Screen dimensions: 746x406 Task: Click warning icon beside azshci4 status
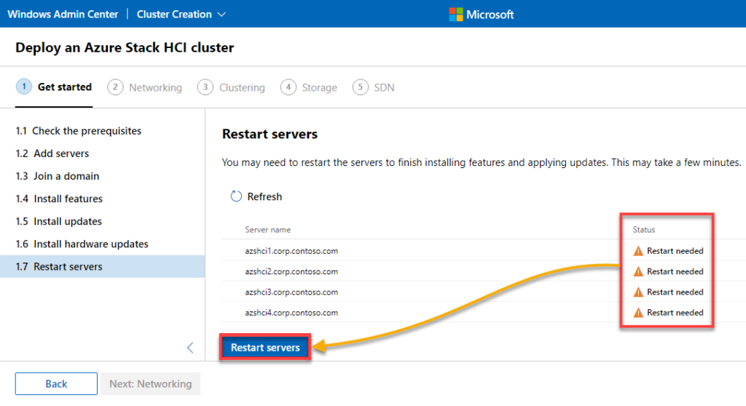(x=638, y=313)
